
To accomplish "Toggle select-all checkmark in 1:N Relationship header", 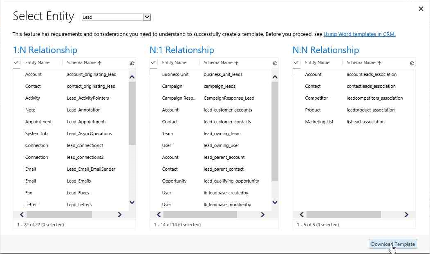I will tap(16, 62).
